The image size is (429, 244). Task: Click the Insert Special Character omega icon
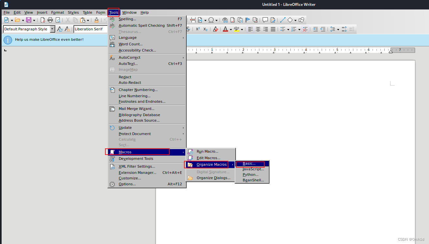point(211,20)
